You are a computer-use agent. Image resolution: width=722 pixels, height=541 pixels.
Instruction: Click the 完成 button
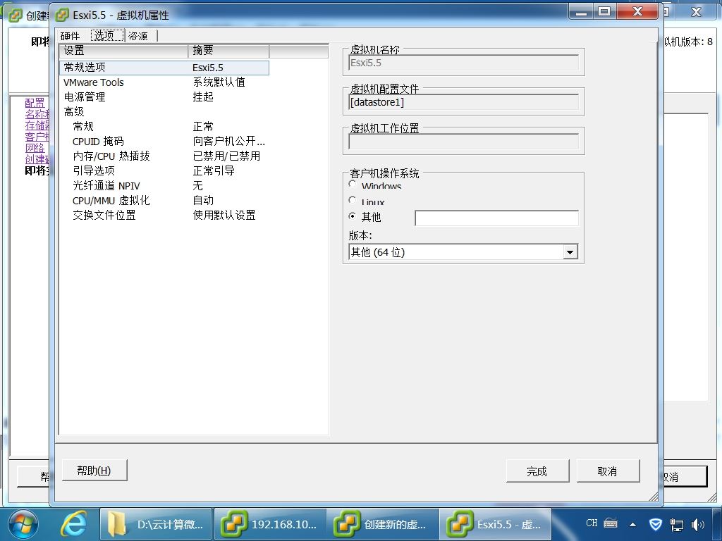[x=537, y=471]
